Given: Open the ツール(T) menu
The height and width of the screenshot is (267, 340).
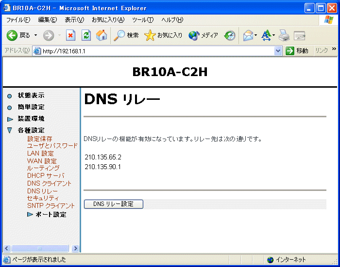Looking at the screenshot, I should tap(143, 20).
